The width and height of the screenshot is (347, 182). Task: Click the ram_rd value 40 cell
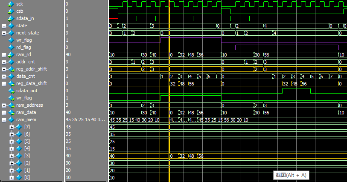(68, 54)
